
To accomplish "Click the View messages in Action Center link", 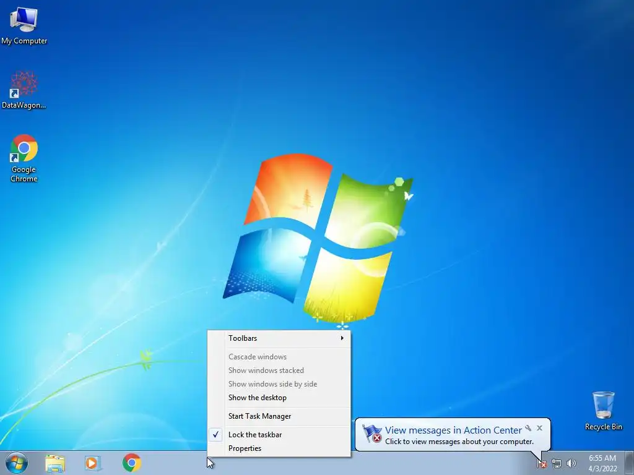I will (x=453, y=430).
